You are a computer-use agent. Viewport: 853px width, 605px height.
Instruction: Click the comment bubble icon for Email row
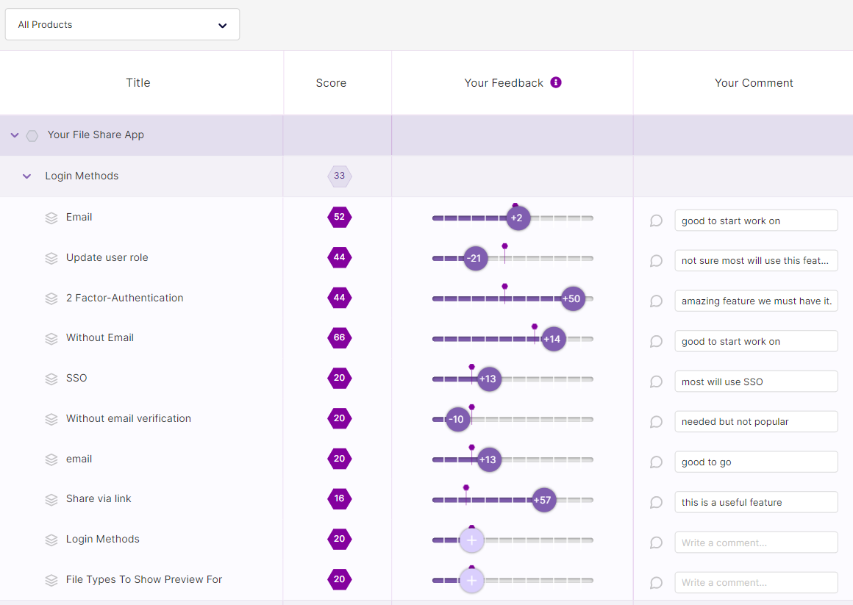coord(657,221)
